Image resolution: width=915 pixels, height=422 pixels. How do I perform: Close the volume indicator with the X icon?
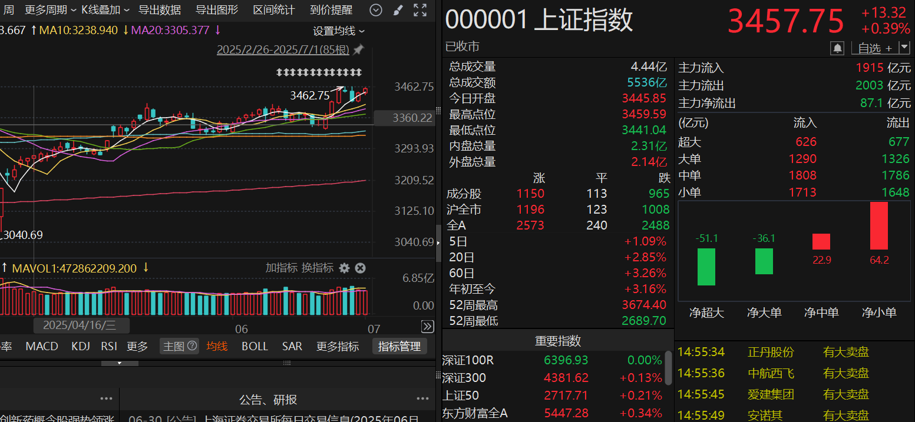[x=360, y=268]
